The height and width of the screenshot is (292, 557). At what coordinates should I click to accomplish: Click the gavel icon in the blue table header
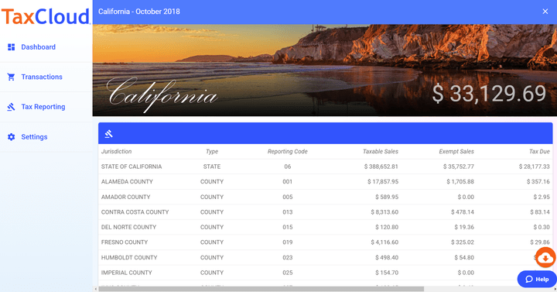coord(109,134)
